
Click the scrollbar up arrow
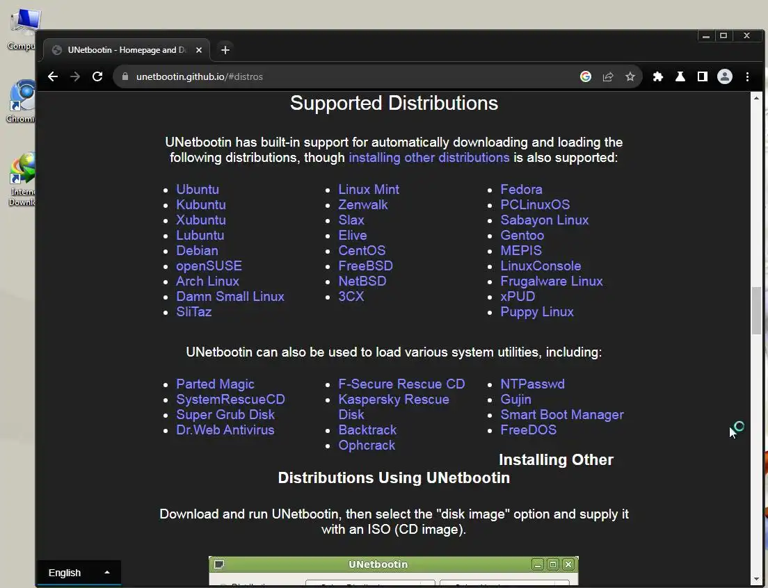pos(757,98)
